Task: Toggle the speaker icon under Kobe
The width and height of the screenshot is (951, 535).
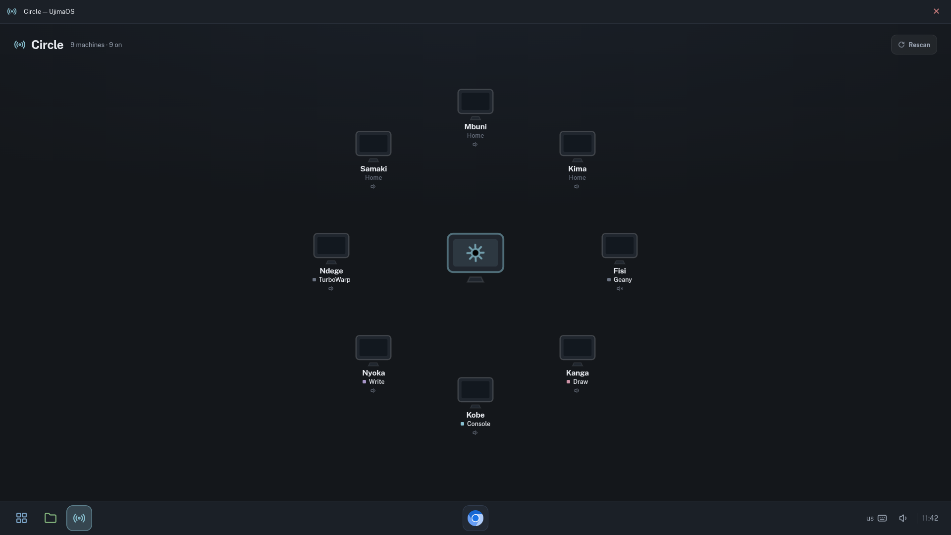Action: click(475, 433)
